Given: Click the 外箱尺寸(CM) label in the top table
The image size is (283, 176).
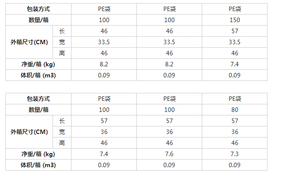Looking at the screenshot, I should pos(29,42).
